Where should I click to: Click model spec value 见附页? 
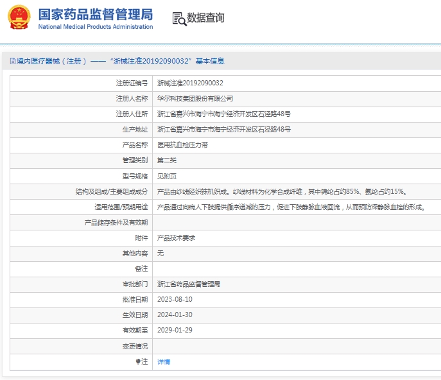click(x=167, y=176)
